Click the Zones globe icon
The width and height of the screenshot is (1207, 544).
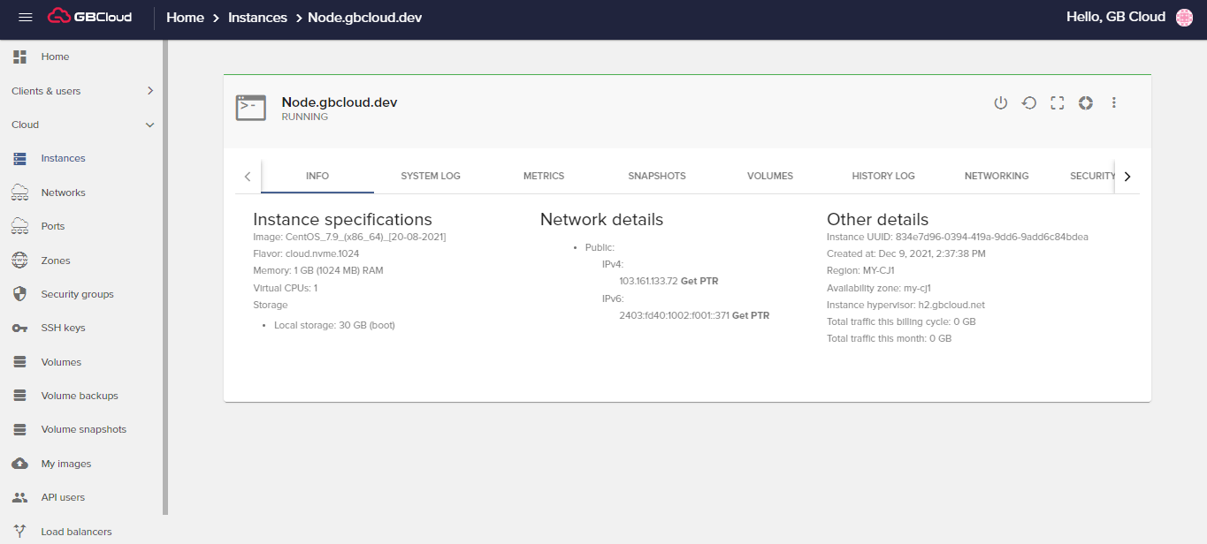click(x=19, y=260)
